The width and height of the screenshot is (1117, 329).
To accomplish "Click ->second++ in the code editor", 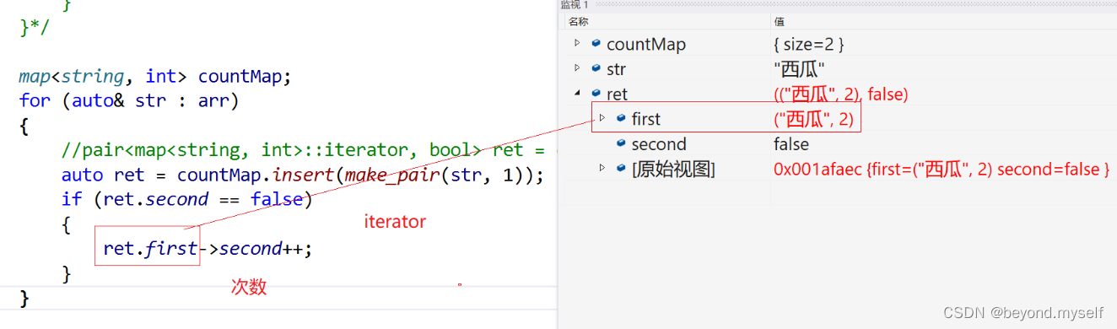I will pos(255,249).
